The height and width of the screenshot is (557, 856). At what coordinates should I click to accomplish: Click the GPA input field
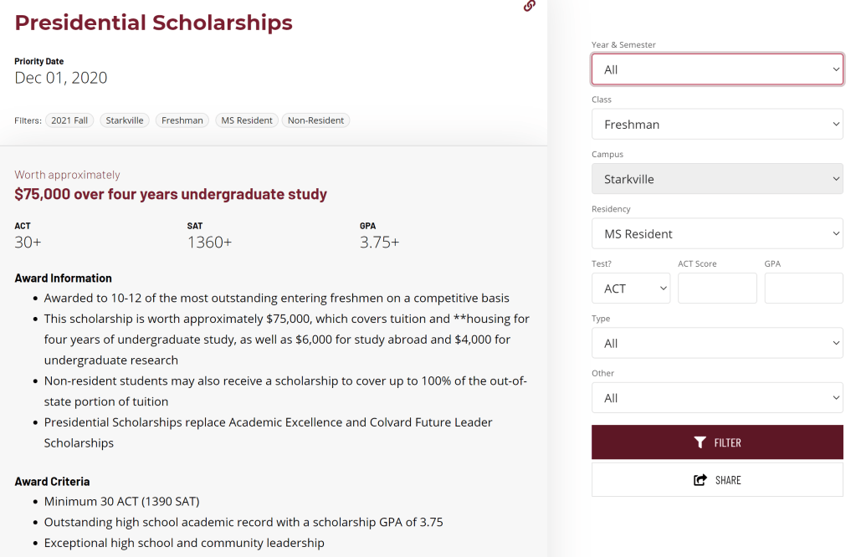point(803,289)
